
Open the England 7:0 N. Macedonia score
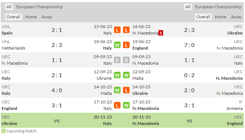[x=189, y=45]
